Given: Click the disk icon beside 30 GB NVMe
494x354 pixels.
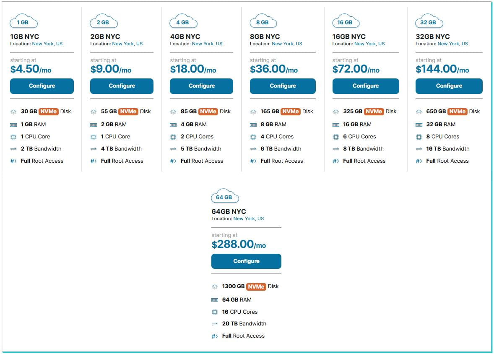Looking at the screenshot, I should coord(13,112).
